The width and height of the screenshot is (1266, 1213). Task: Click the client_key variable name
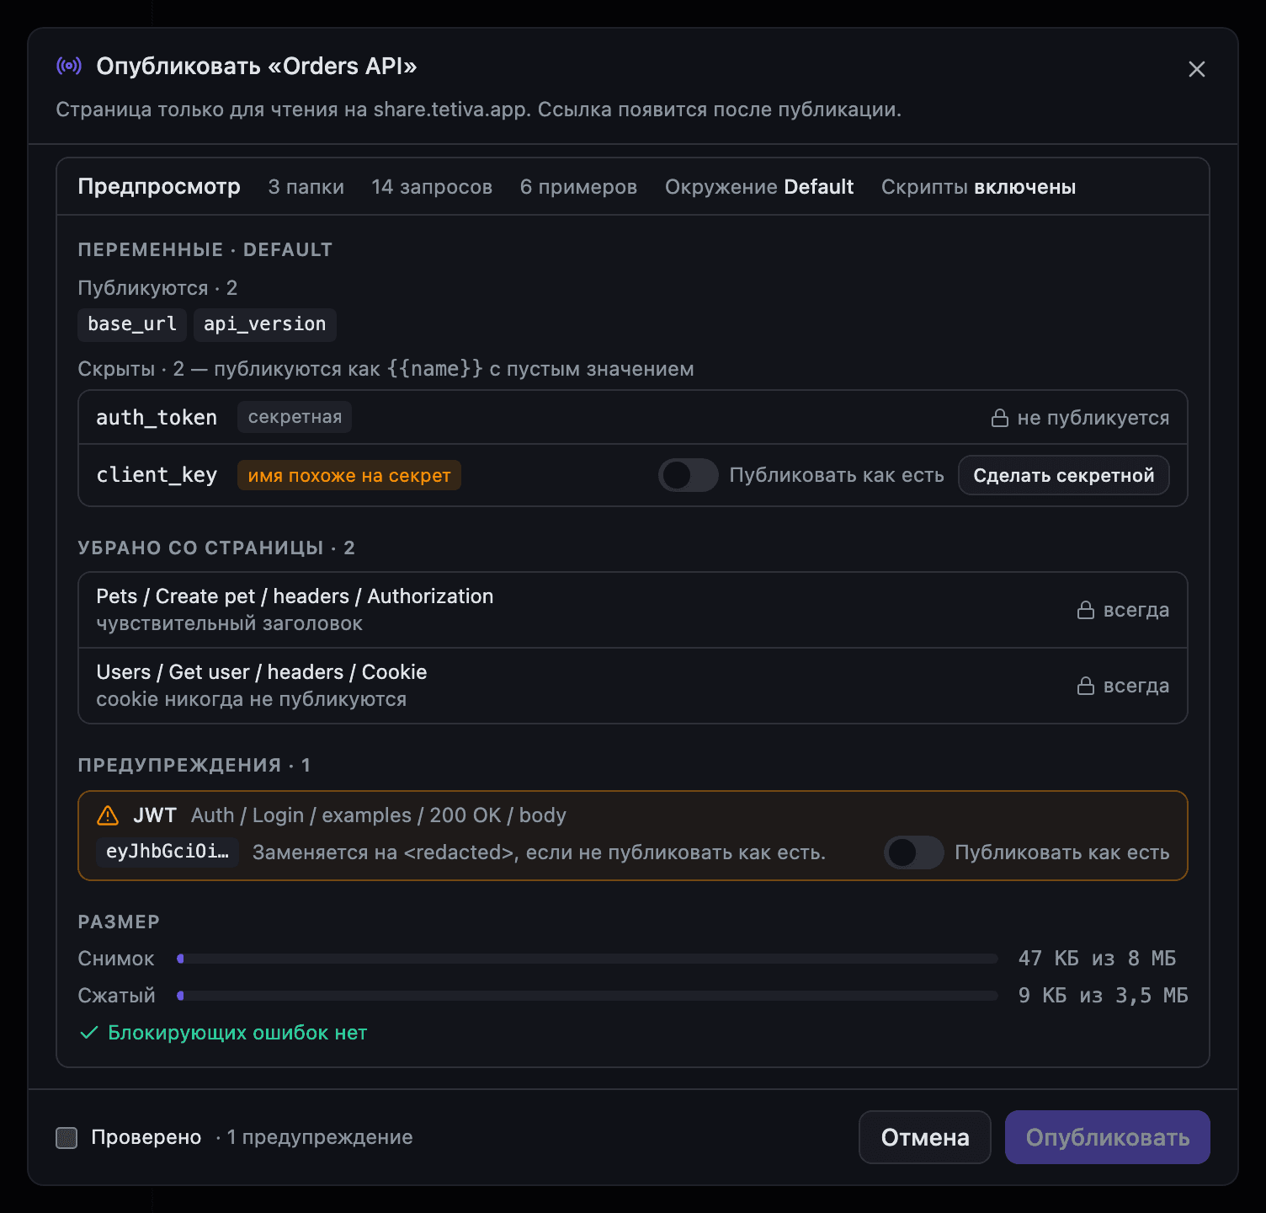tap(157, 475)
